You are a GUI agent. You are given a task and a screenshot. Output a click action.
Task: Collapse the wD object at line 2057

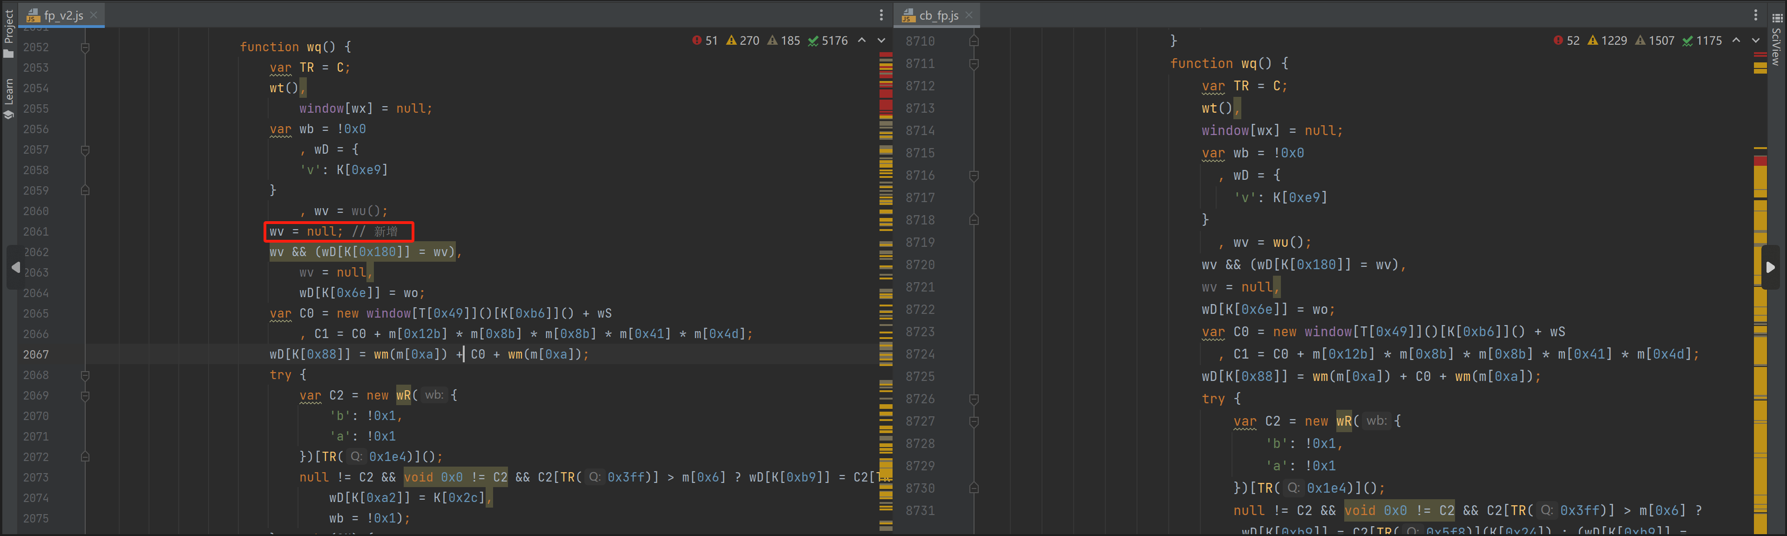[85, 150]
